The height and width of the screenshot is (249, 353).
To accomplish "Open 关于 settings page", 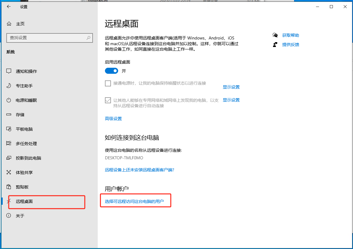I will (20, 216).
